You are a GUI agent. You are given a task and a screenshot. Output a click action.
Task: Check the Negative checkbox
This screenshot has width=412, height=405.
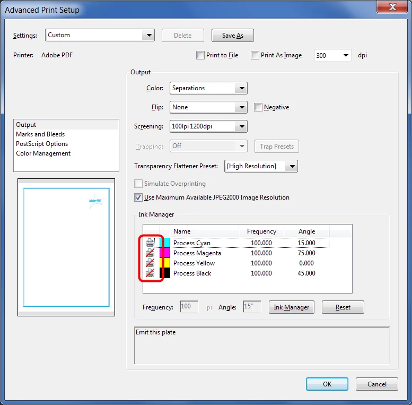(258, 107)
